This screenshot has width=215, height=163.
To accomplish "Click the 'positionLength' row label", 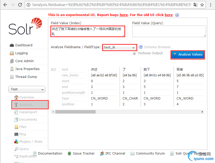I will click(x=74, y=93).
